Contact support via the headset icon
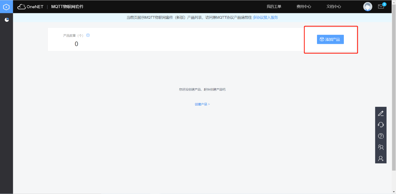The height and width of the screenshot is (194, 396). point(381,125)
